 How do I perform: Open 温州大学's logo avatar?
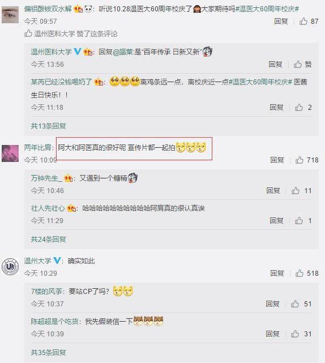[10, 267]
